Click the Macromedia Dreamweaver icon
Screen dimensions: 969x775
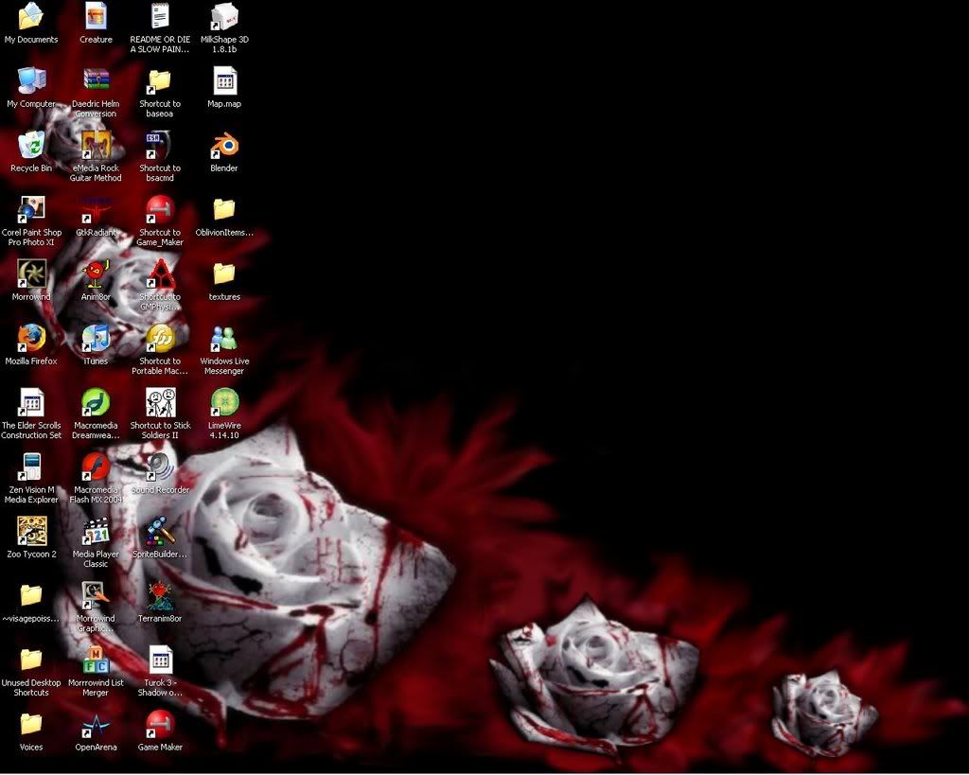pos(96,402)
